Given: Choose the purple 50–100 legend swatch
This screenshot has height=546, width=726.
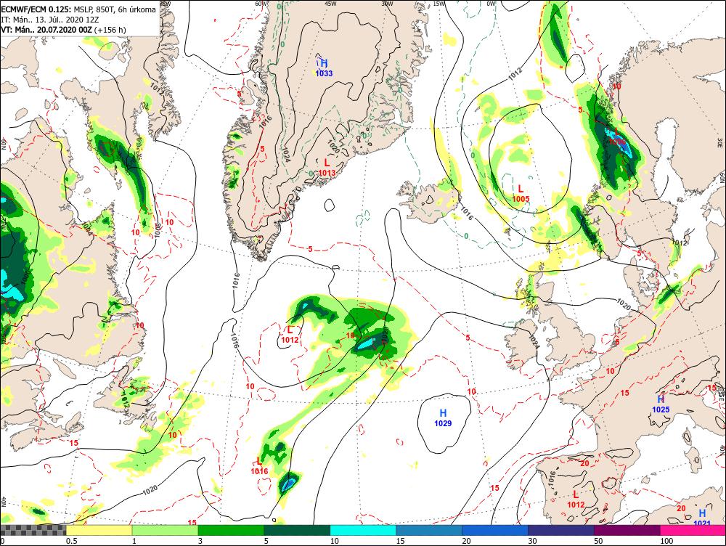Looking at the screenshot, I should point(627,530).
